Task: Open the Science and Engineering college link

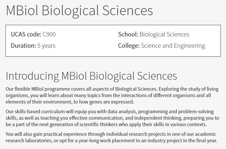Action: tap(173, 46)
